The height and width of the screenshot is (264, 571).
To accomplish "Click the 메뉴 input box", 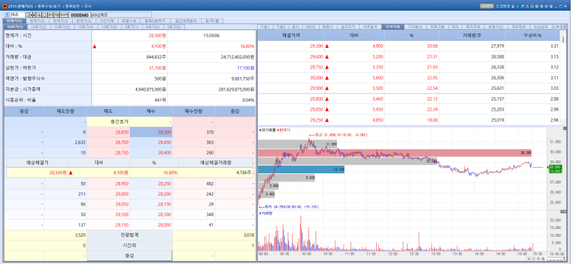I will click(18, 14).
